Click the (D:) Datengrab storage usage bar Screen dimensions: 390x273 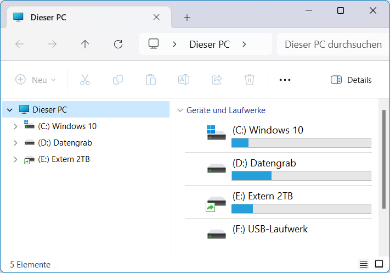click(x=301, y=176)
